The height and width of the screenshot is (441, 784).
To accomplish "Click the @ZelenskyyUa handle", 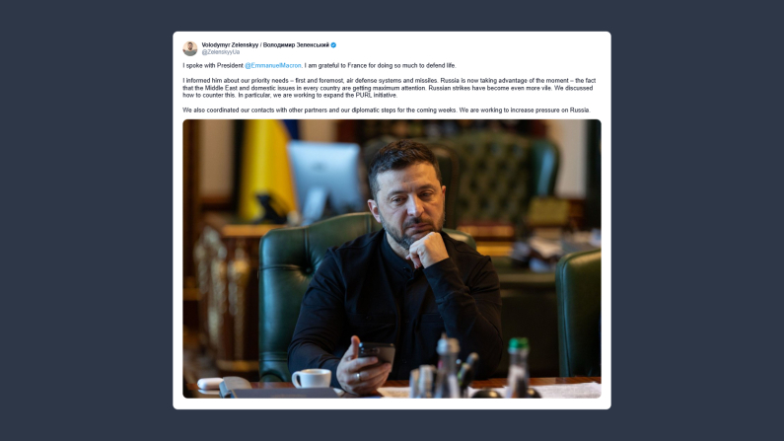I will point(221,52).
